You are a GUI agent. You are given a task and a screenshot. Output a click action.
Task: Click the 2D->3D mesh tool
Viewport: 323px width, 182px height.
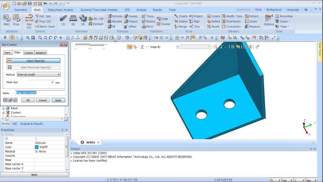tap(96, 19)
